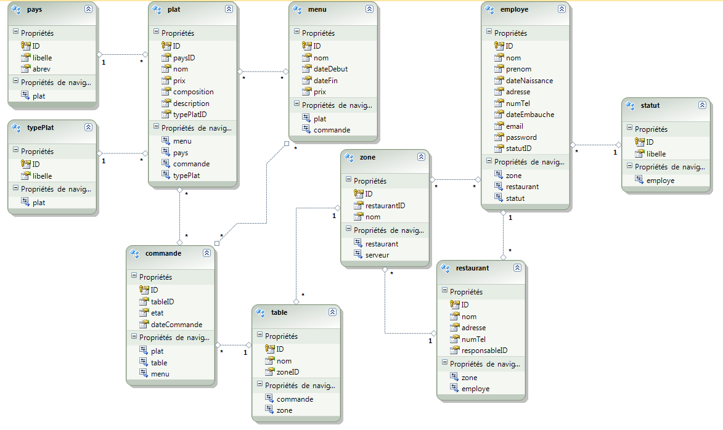Click the property icon beside responsableID

click(455, 351)
